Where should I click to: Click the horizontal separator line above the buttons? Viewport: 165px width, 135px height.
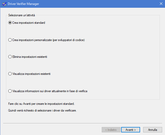point(82,123)
